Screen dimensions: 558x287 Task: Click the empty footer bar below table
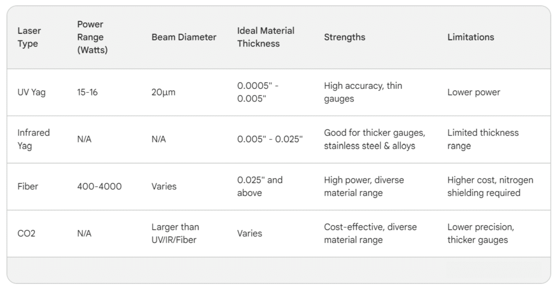(278, 270)
